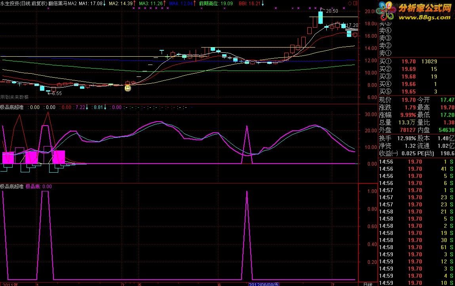This screenshot has height=286, width=455.
Task: Click the 翻倍黑马MA2 indicator name
Action: pos(63,4)
